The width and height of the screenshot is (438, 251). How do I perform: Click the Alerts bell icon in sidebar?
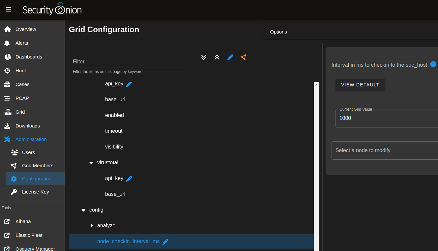(7, 43)
